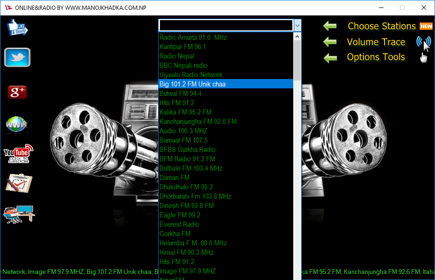435x280 pixels.
Task: Open the Twitter bird icon
Action: 17,57
